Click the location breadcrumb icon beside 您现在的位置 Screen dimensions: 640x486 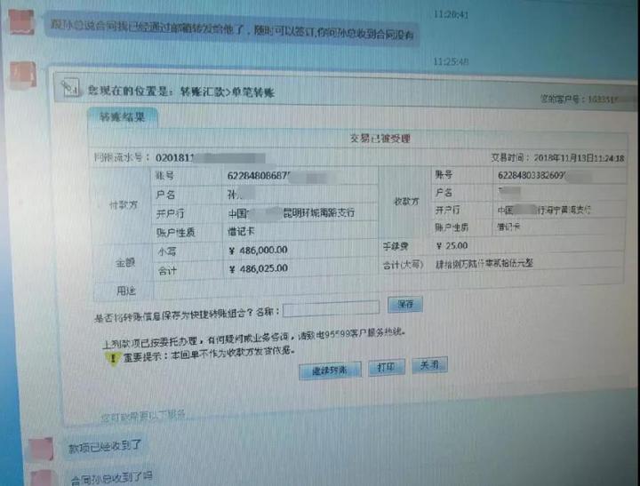click(x=70, y=87)
